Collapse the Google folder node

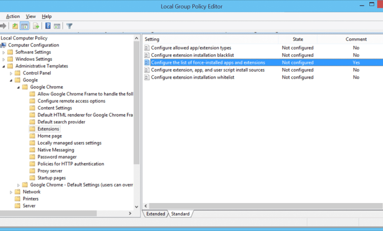pos(11,80)
